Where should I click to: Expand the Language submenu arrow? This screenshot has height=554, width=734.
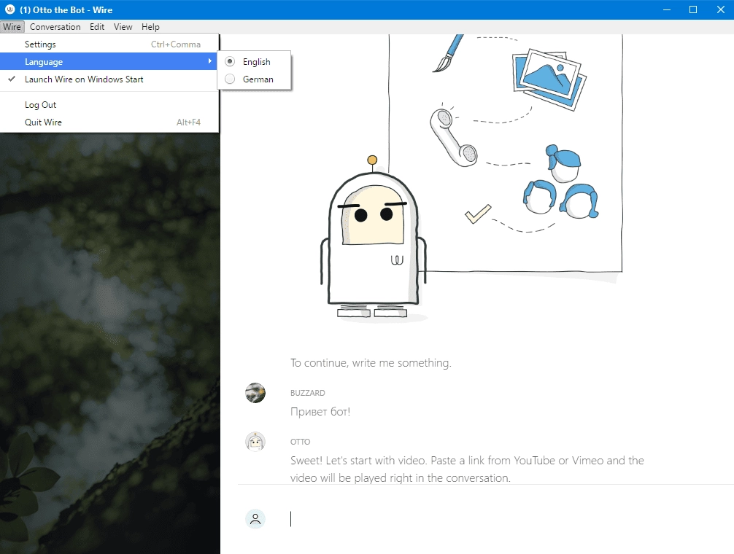[209, 61]
